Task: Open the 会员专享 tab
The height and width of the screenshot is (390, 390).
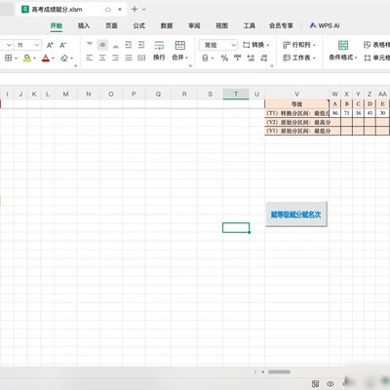Action: (x=281, y=25)
